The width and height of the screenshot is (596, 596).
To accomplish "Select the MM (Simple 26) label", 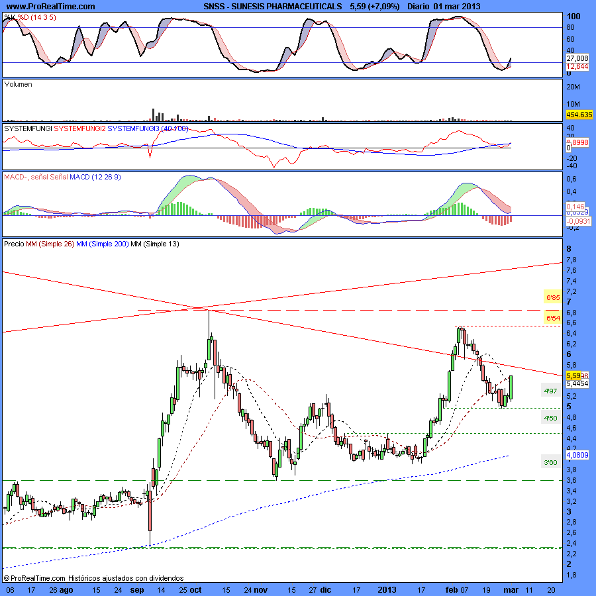I will [x=50, y=244].
